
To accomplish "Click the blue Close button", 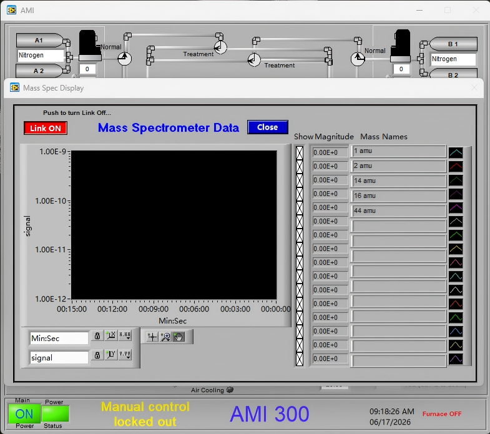I will 268,127.
